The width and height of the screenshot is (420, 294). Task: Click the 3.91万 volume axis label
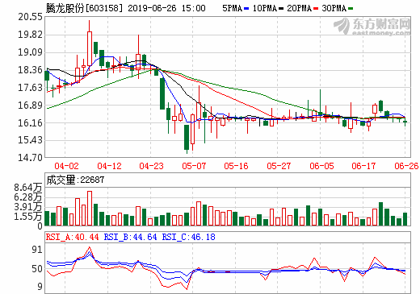coord(28,207)
